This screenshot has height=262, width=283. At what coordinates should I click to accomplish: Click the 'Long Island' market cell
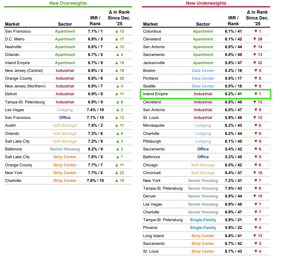coord(153,236)
